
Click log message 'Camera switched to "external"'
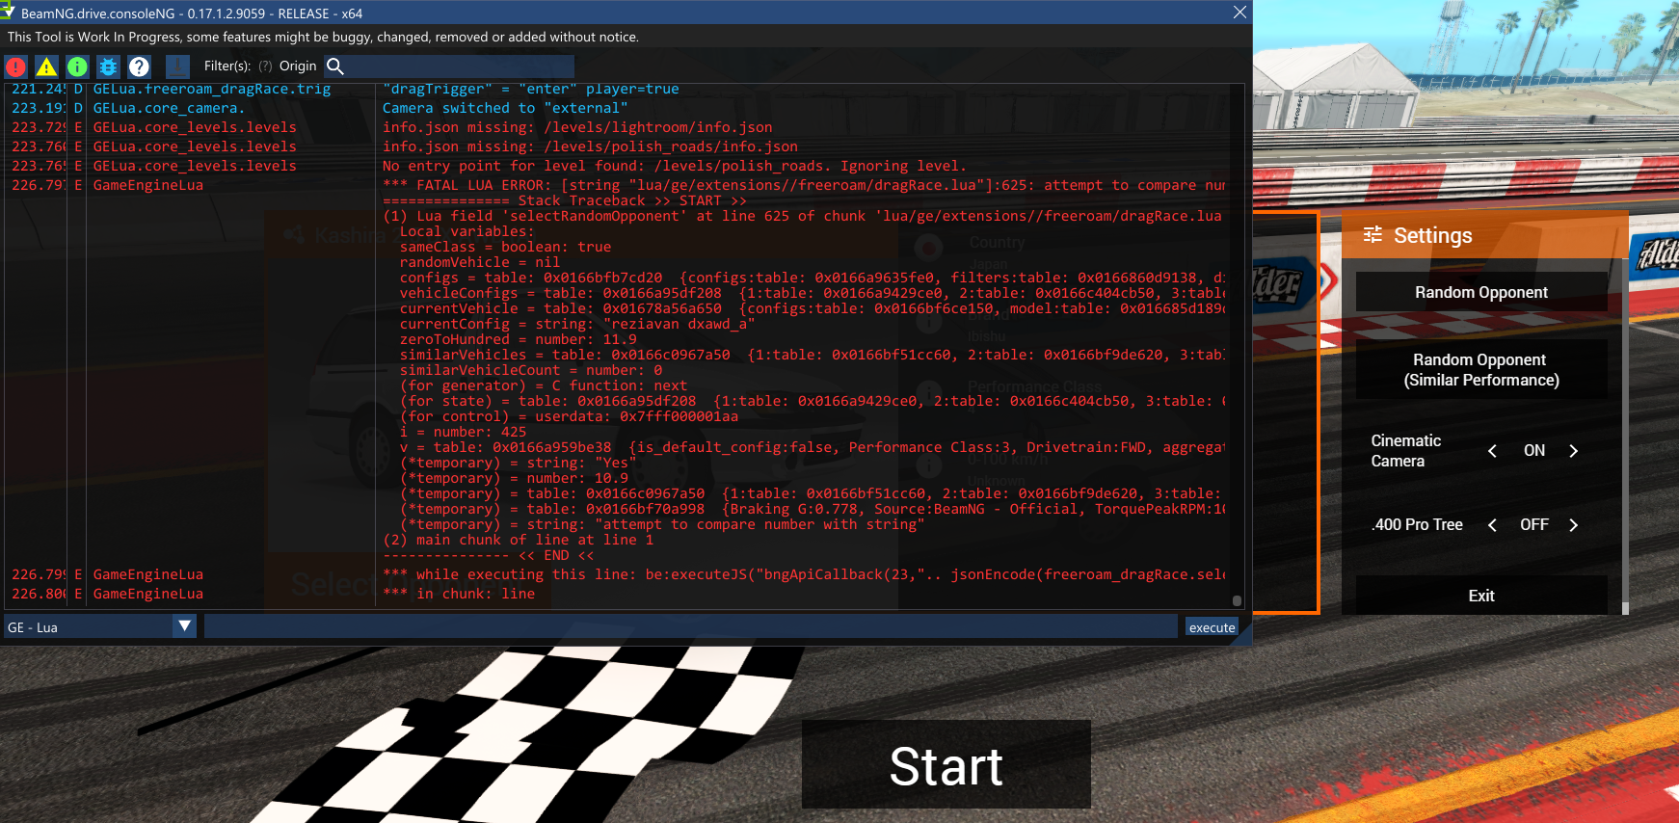[505, 108]
